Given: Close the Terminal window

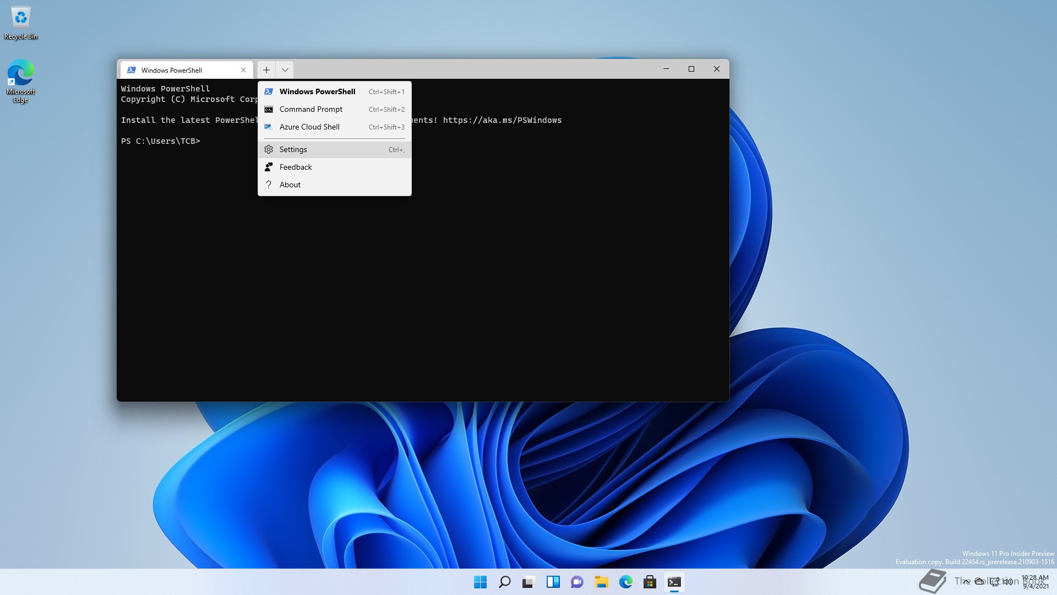Looking at the screenshot, I should [717, 69].
